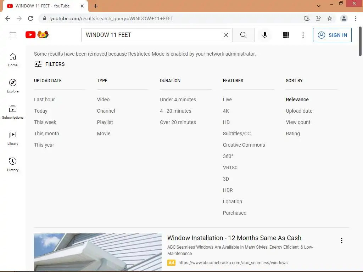Filter uploads by This year
The width and height of the screenshot is (363, 272).
44,145
